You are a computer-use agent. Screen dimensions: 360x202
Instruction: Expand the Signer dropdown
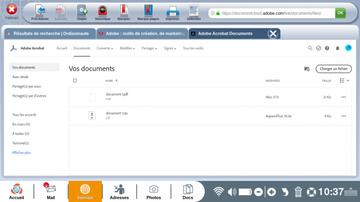click(170, 48)
